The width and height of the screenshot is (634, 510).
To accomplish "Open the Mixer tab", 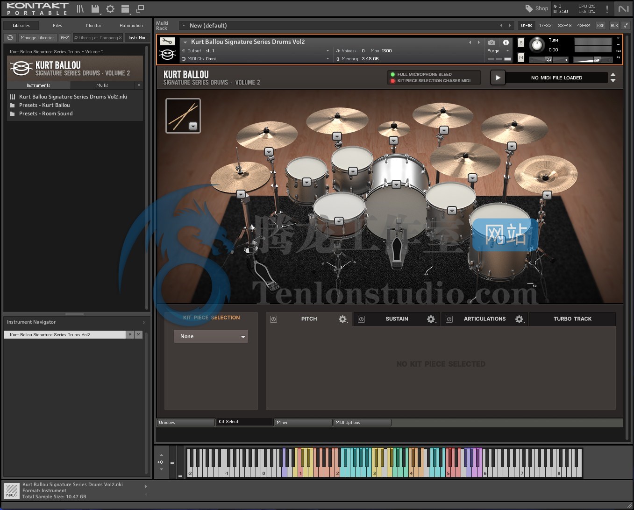I will [x=303, y=423].
